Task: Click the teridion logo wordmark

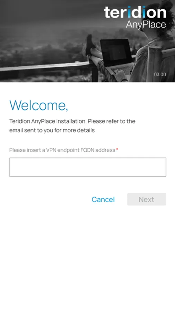Action: 135,12
